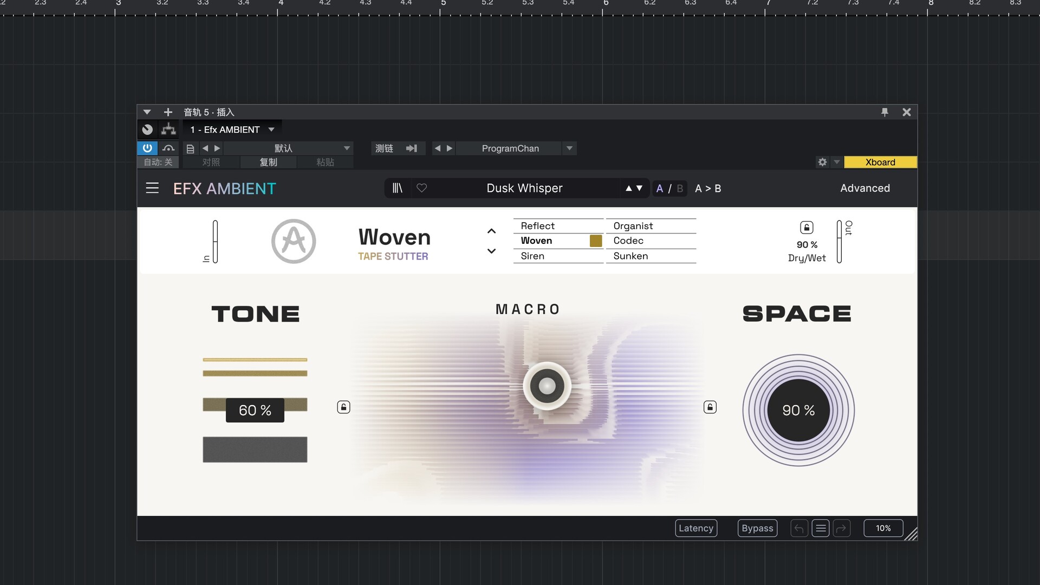Open the 默认 preset dropdown

[x=347, y=148]
